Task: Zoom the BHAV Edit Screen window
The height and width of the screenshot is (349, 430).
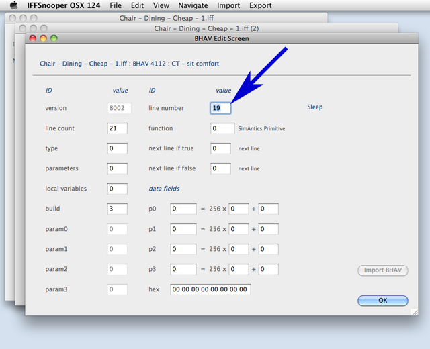Action: coord(54,39)
